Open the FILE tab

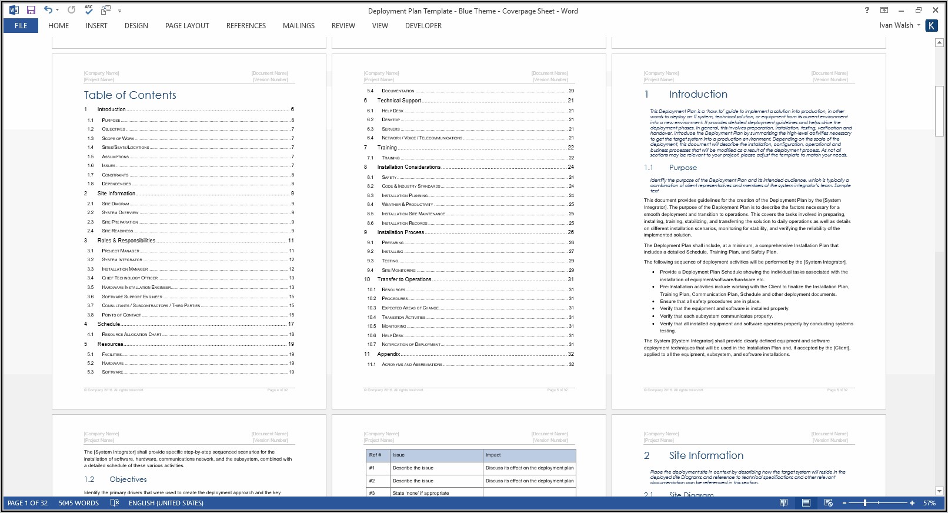click(x=21, y=26)
